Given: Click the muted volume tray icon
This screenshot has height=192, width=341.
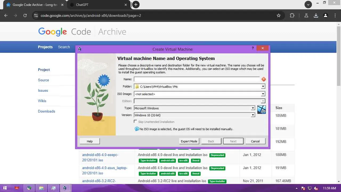Looking at the screenshot, I should pyautogui.click(x=316, y=188).
